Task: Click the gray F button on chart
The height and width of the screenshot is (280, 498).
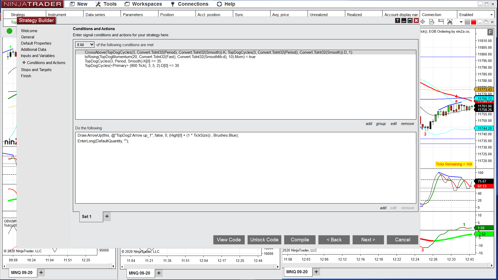Action: (x=490, y=32)
